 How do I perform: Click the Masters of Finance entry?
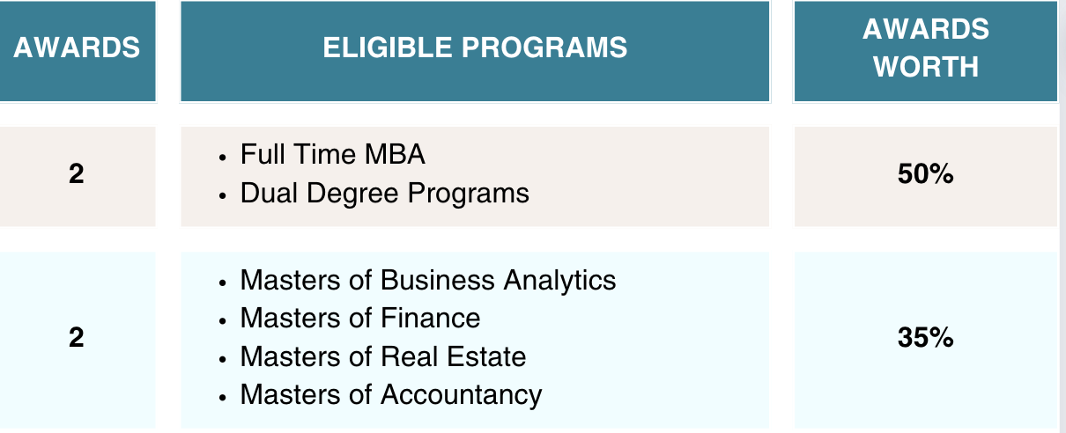click(x=359, y=318)
